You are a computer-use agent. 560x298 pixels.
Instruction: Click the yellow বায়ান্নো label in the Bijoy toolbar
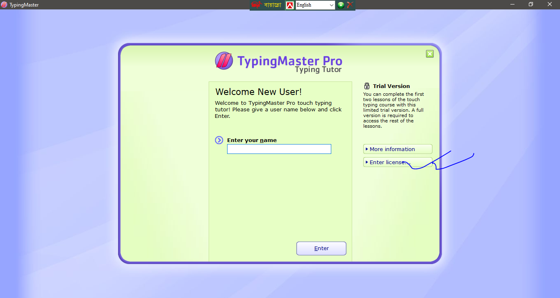click(273, 5)
